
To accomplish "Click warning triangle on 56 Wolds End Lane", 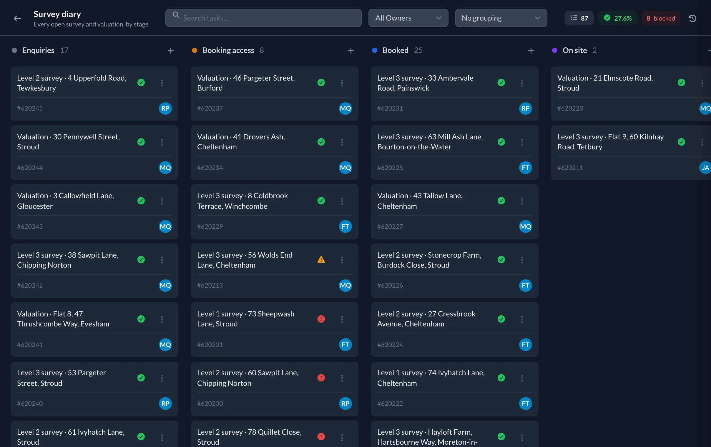I will click(x=321, y=260).
